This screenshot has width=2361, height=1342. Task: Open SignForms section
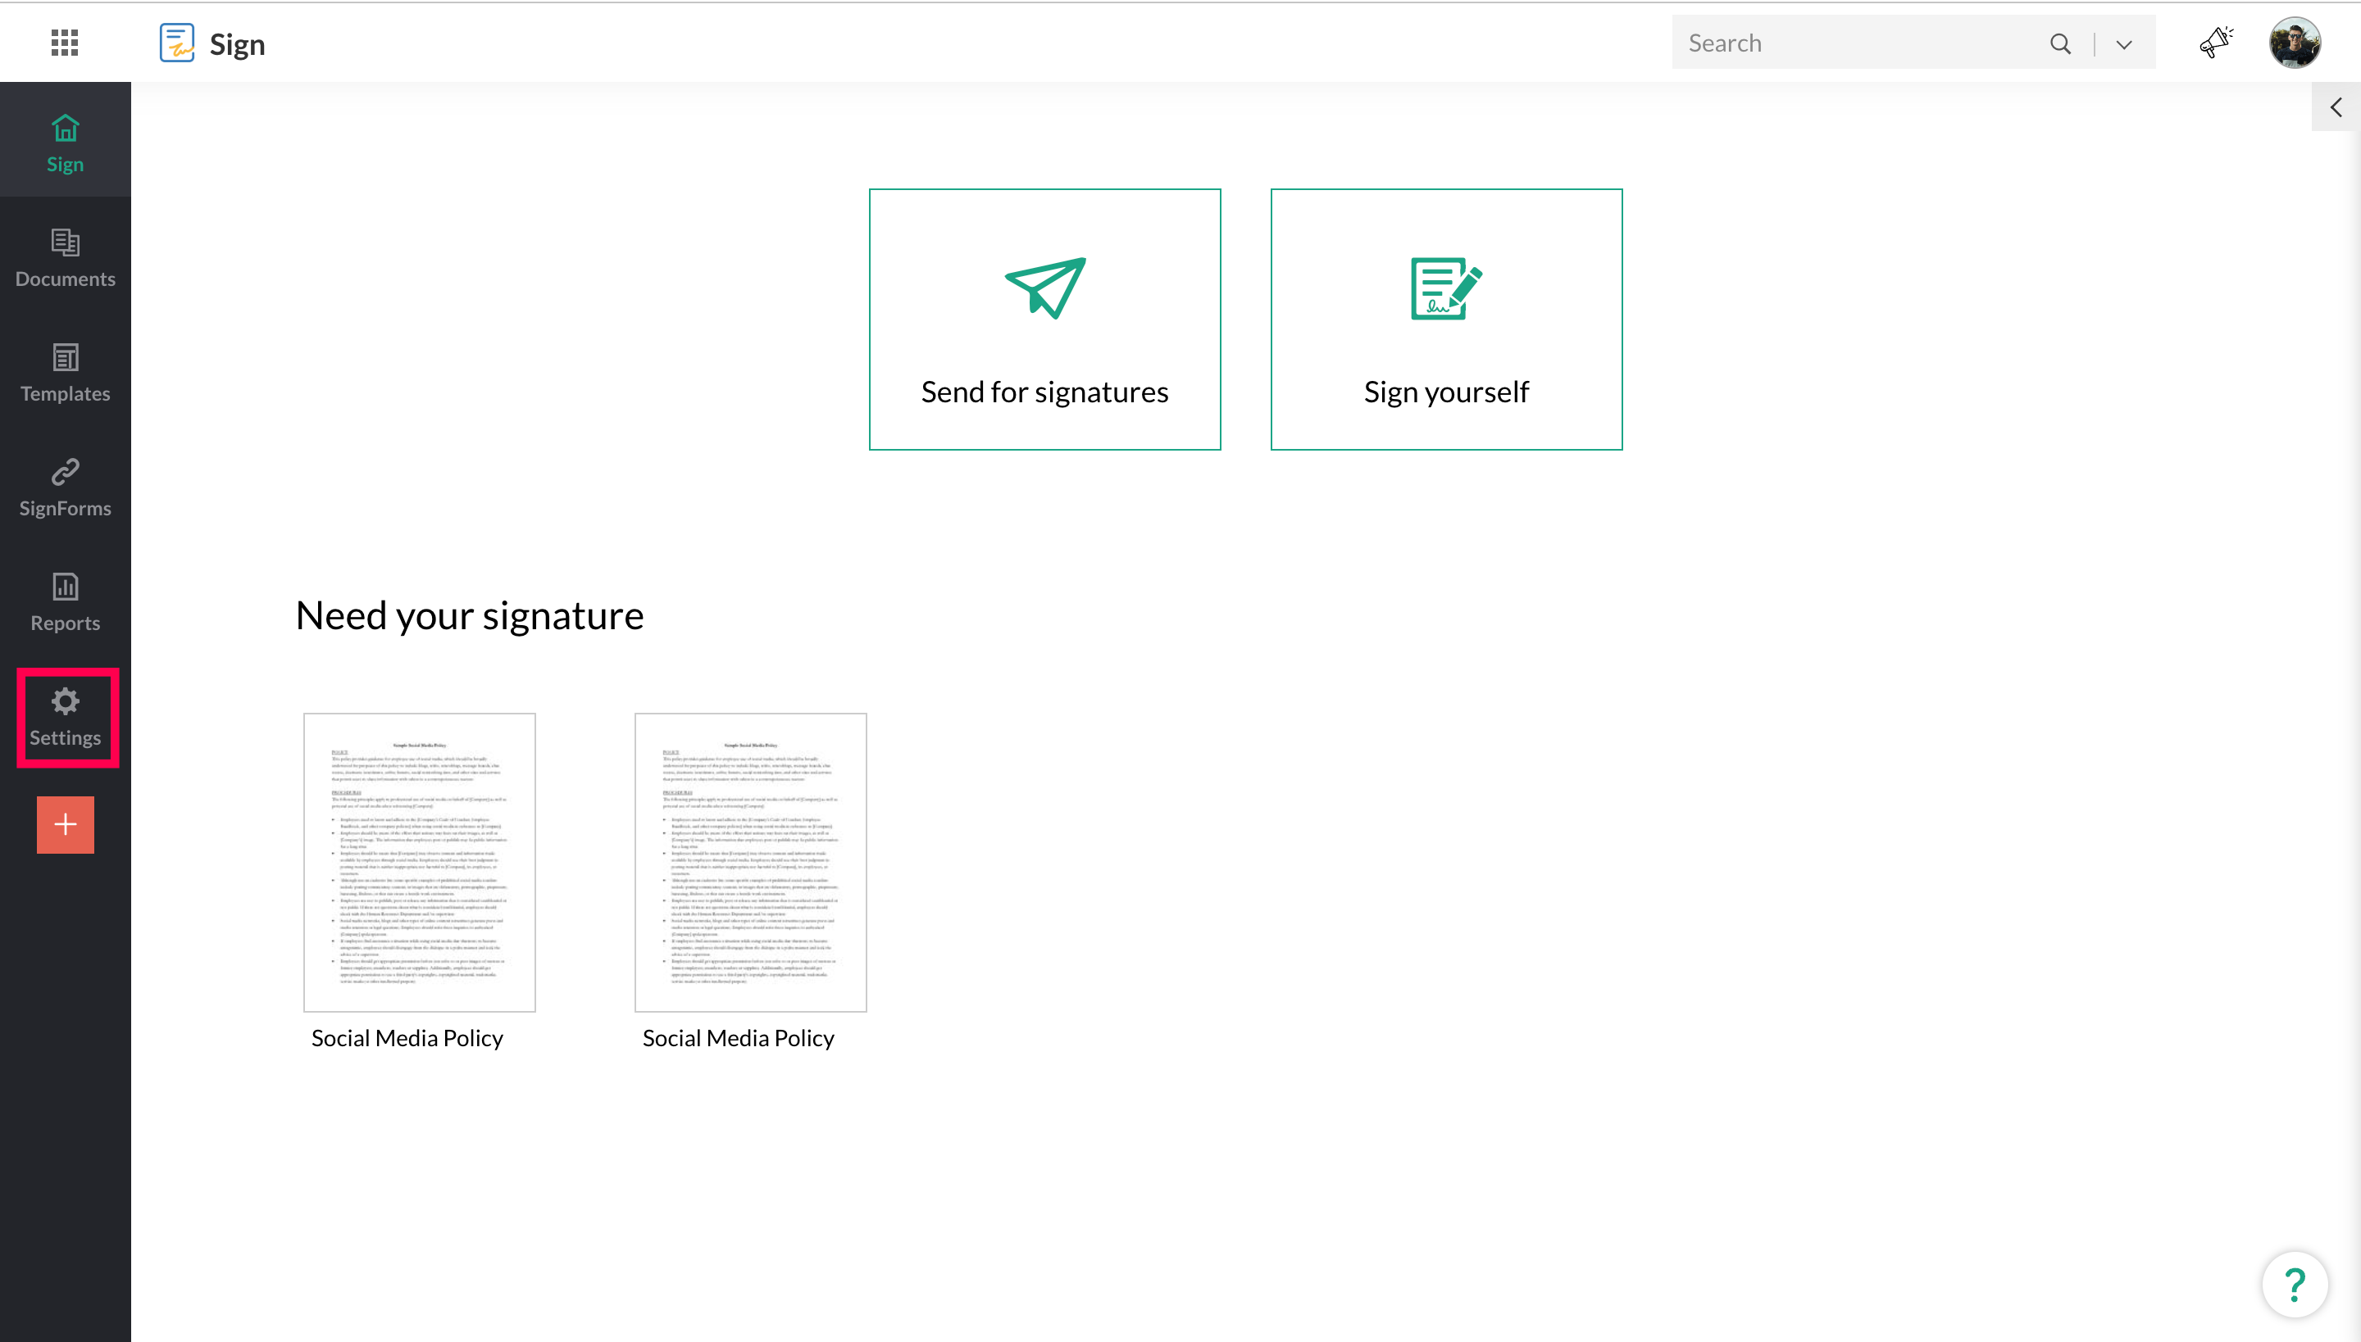point(65,487)
